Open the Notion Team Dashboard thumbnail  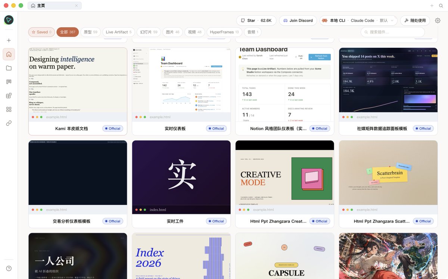(x=285, y=85)
